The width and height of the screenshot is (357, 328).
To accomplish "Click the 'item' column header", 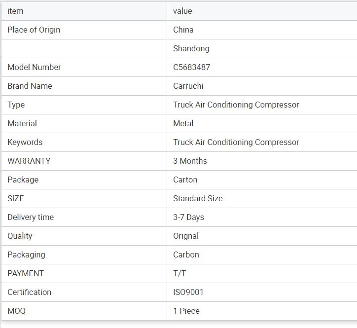I will point(15,11).
